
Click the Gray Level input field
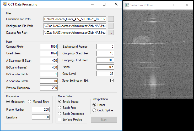pyautogui.click(x=105, y=74)
